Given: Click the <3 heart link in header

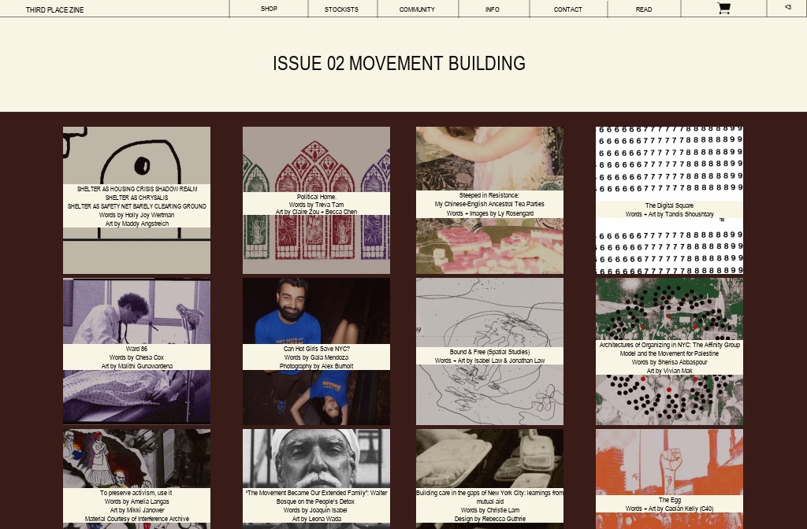Looking at the screenshot, I should [x=787, y=7].
